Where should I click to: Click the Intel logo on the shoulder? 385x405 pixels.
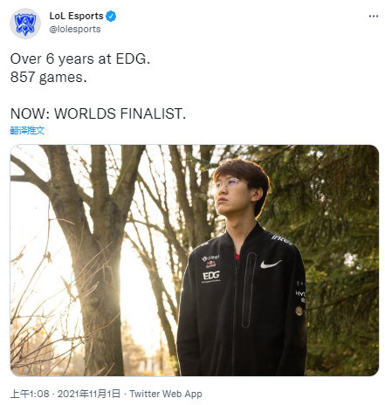point(282,240)
